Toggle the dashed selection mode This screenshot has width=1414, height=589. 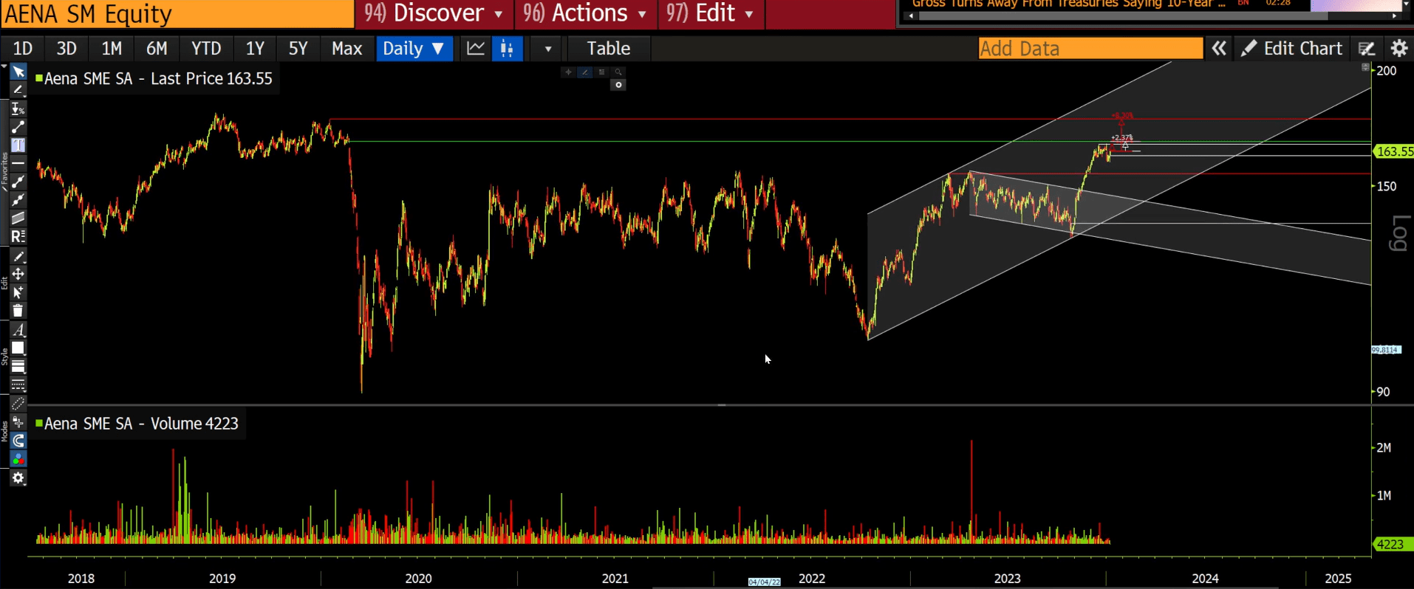tap(18, 404)
